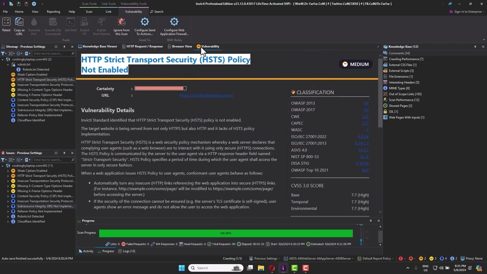Open Configure Send To Actions gear
This screenshot has height=274, width=487.
[145, 22]
